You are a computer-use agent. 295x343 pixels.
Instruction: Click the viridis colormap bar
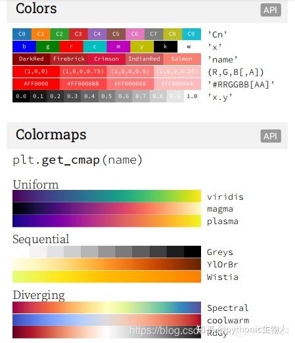point(106,196)
